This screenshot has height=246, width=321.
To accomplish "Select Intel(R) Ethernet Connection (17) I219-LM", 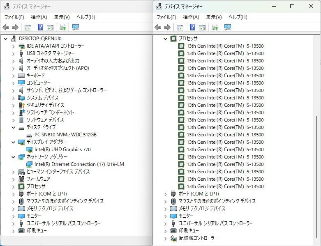I will (x=79, y=164).
